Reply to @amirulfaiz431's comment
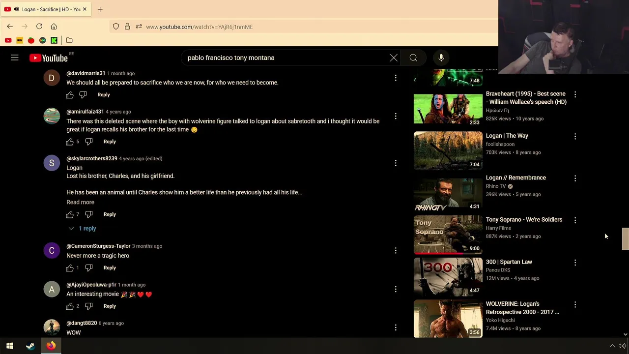This screenshot has height=354, width=629. click(x=110, y=142)
